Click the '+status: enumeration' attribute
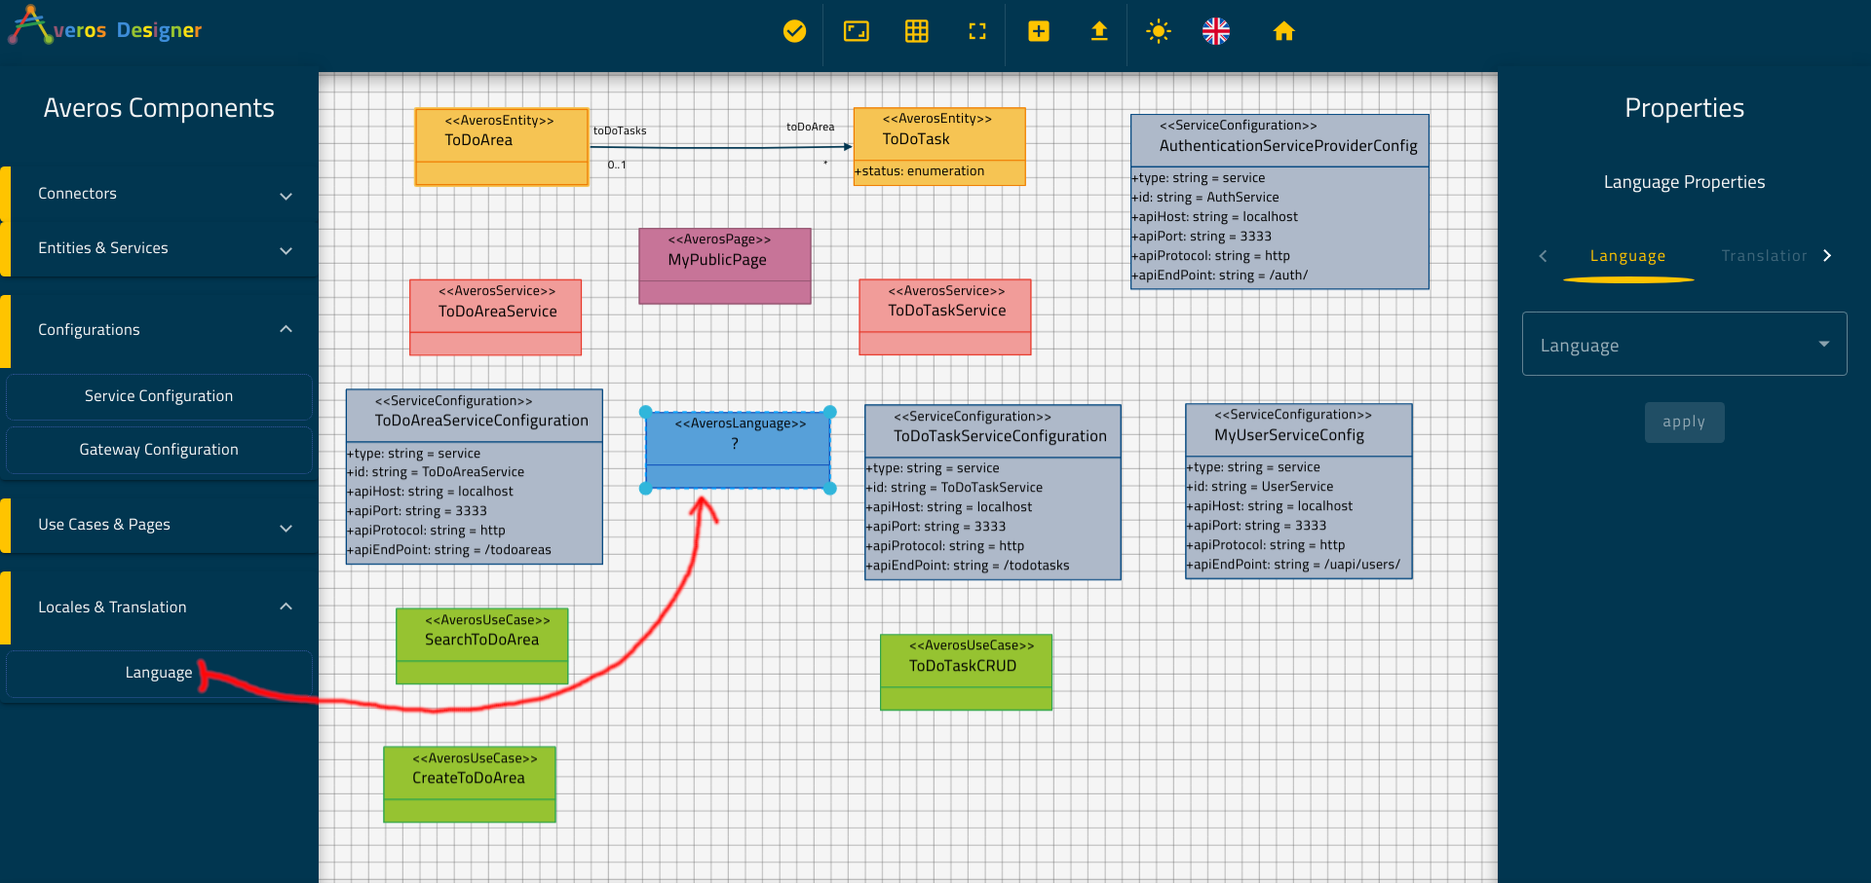Viewport: 1871px width, 883px height. pos(920,171)
